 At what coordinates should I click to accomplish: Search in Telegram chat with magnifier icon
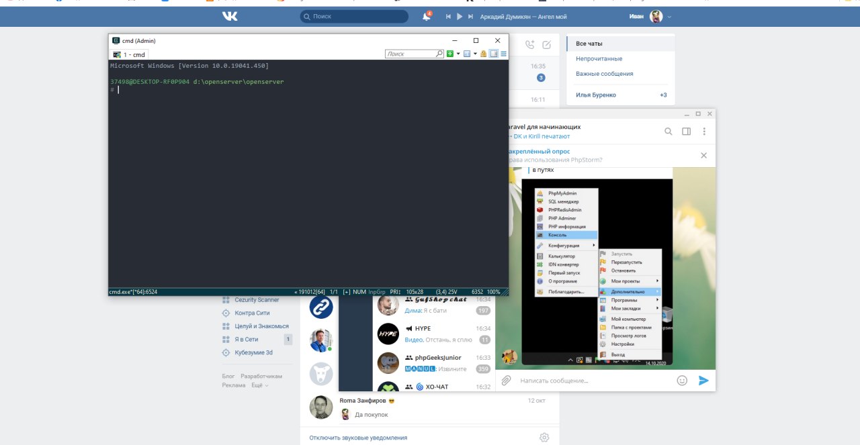click(x=669, y=132)
